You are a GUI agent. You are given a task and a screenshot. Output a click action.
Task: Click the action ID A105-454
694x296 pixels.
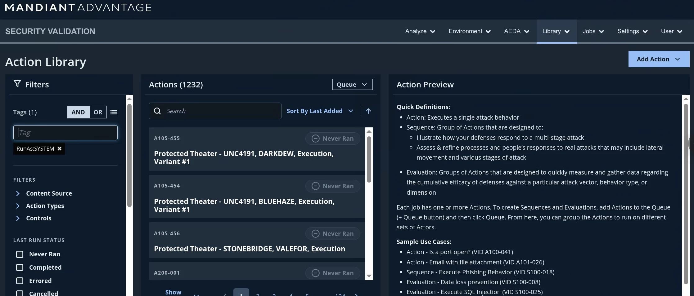167,186
